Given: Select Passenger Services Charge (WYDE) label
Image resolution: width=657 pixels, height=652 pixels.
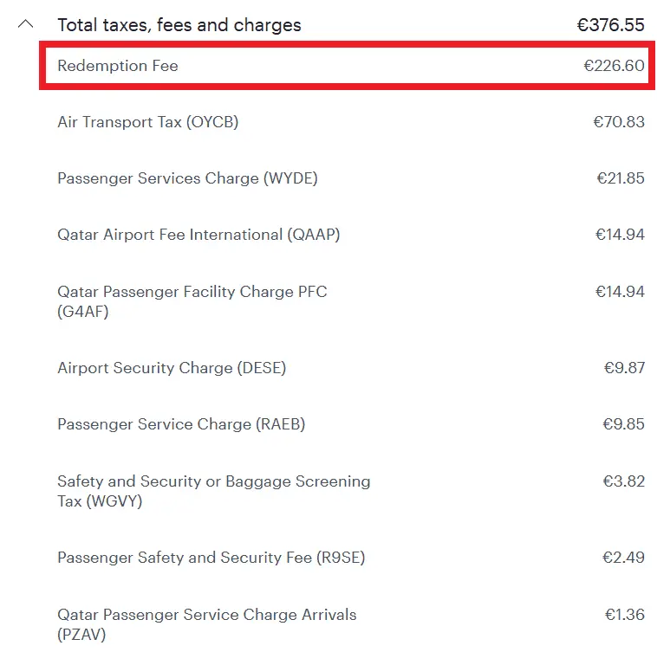Looking at the screenshot, I should 187,178.
